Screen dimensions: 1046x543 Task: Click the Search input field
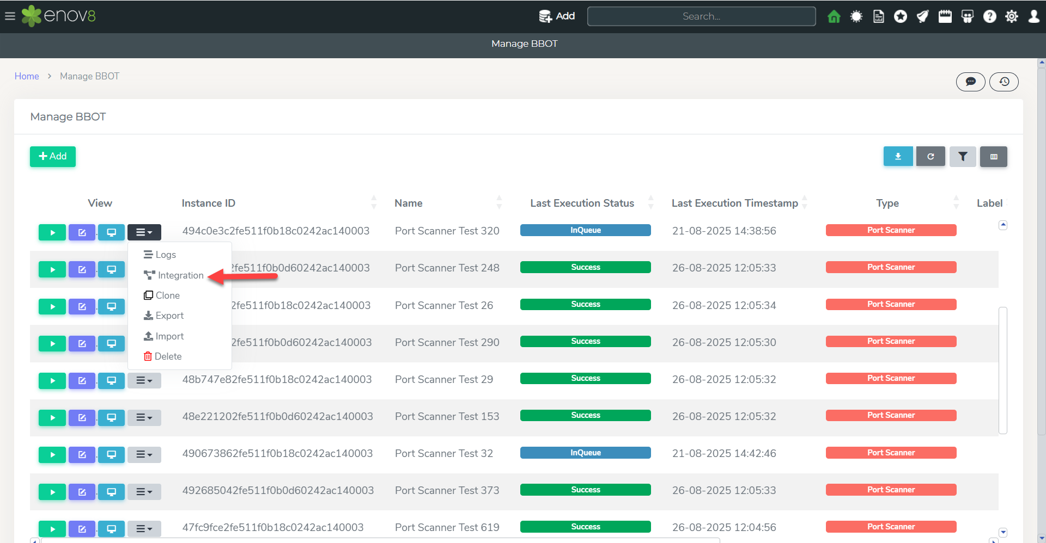coord(701,16)
